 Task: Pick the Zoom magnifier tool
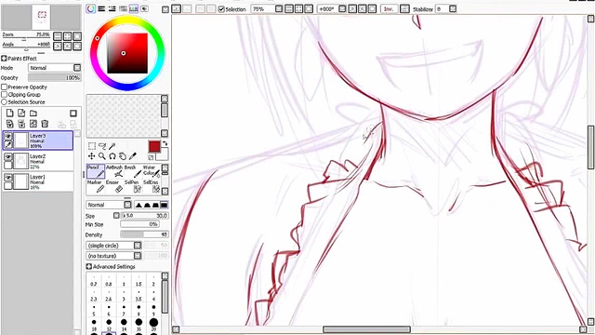[102, 156]
